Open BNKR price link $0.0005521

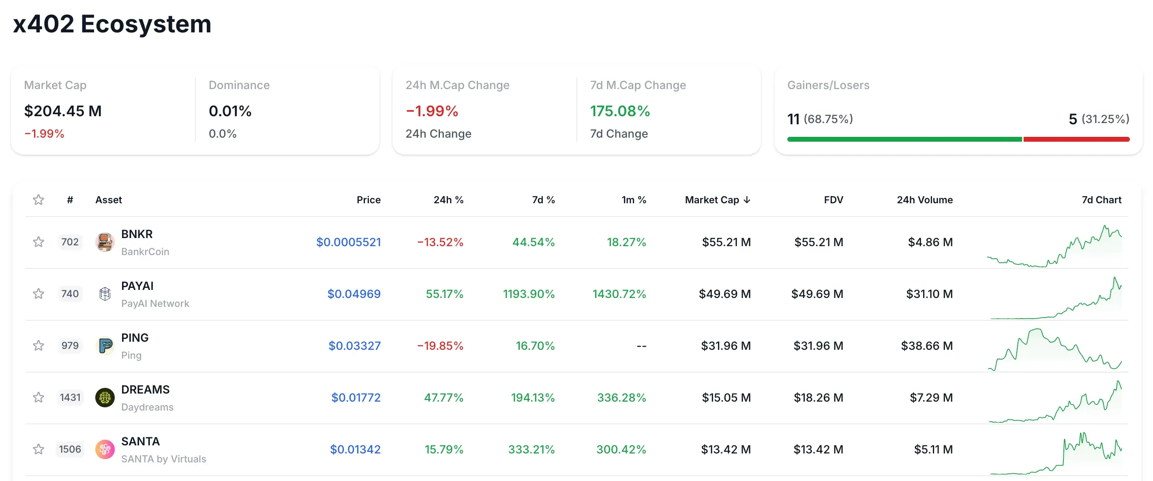[x=349, y=242]
